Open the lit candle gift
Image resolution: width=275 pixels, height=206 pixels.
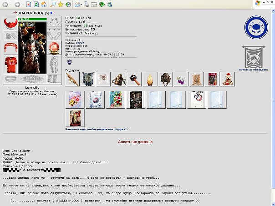click(x=150, y=79)
